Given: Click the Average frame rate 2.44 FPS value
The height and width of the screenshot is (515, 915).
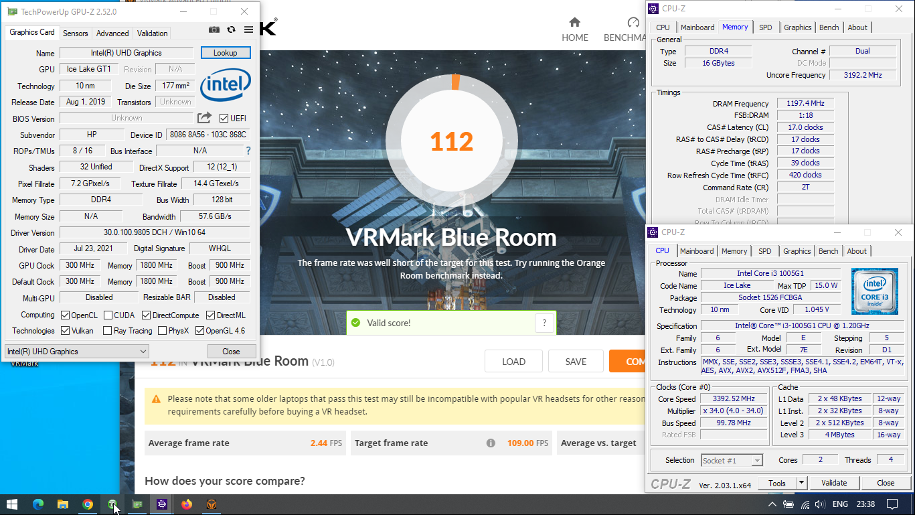Looking at the screenshot, I should (x=327, y=443).
